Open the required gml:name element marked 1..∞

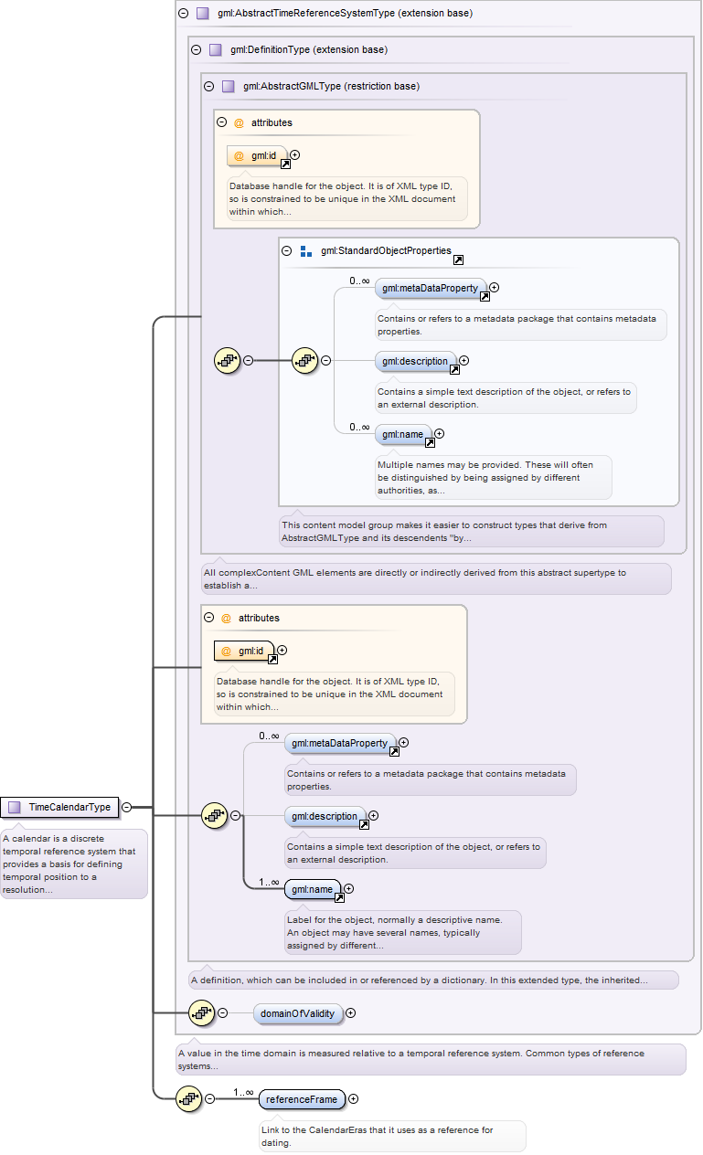313,889
